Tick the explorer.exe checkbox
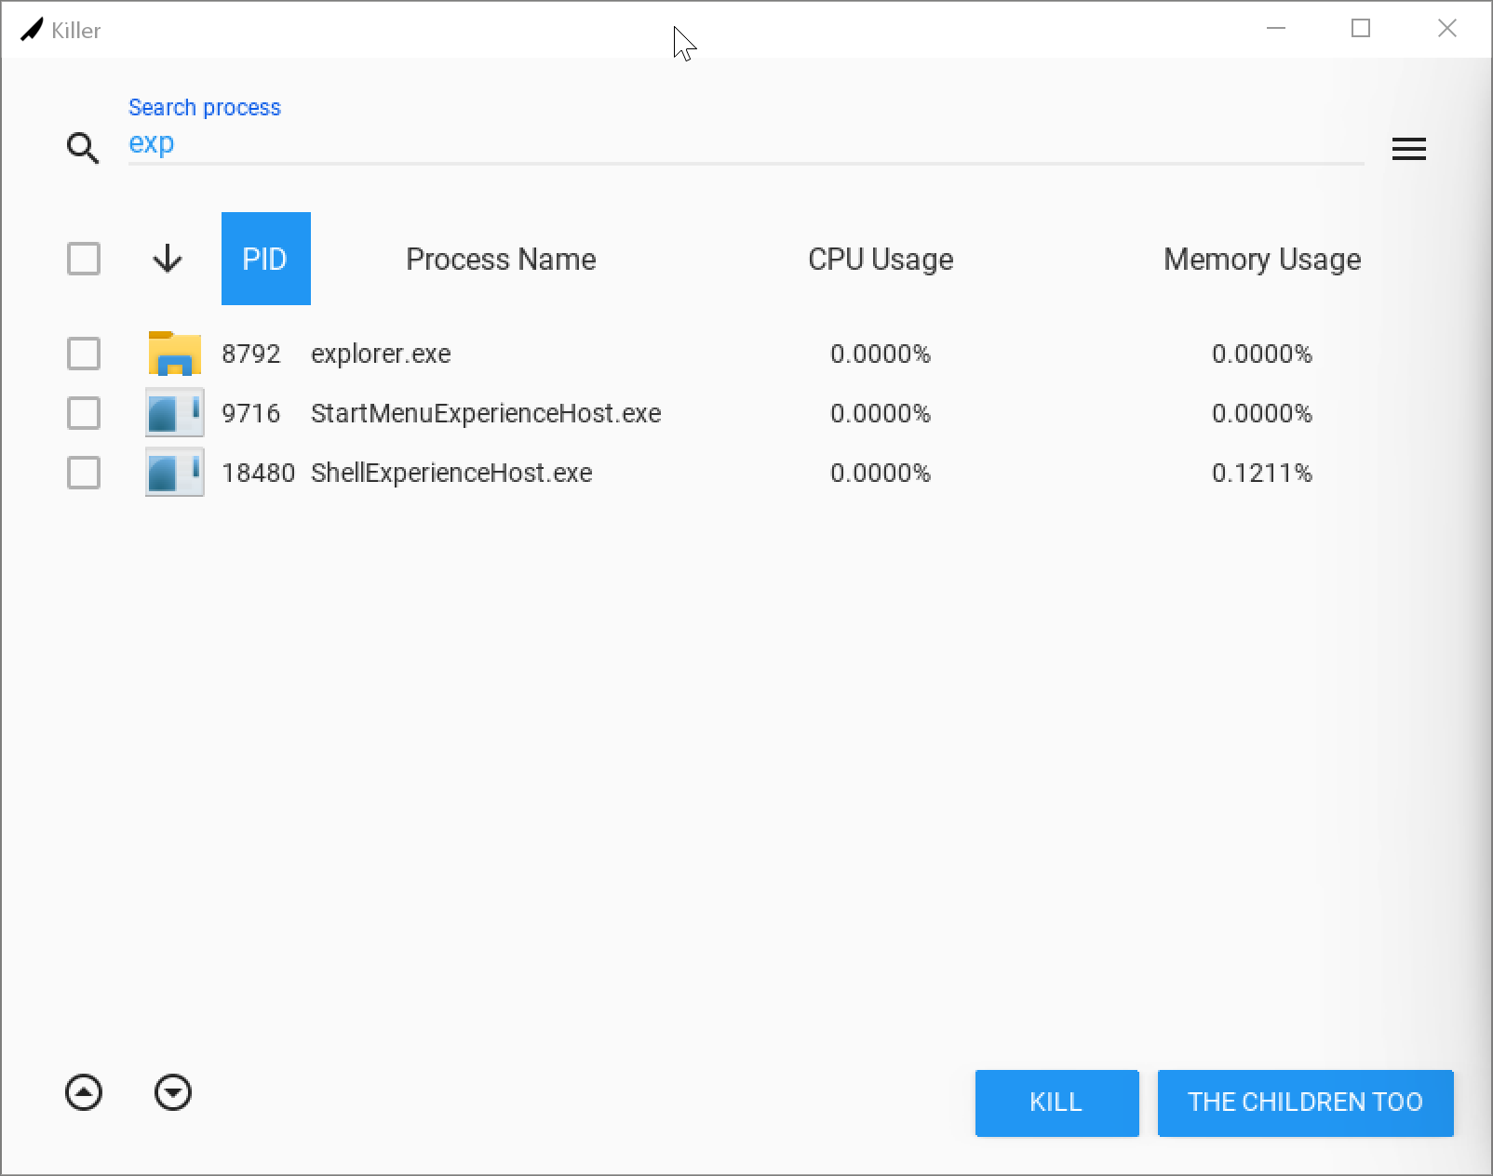The width and height of the screenshot is (1493, 1176). coord(84,354)
